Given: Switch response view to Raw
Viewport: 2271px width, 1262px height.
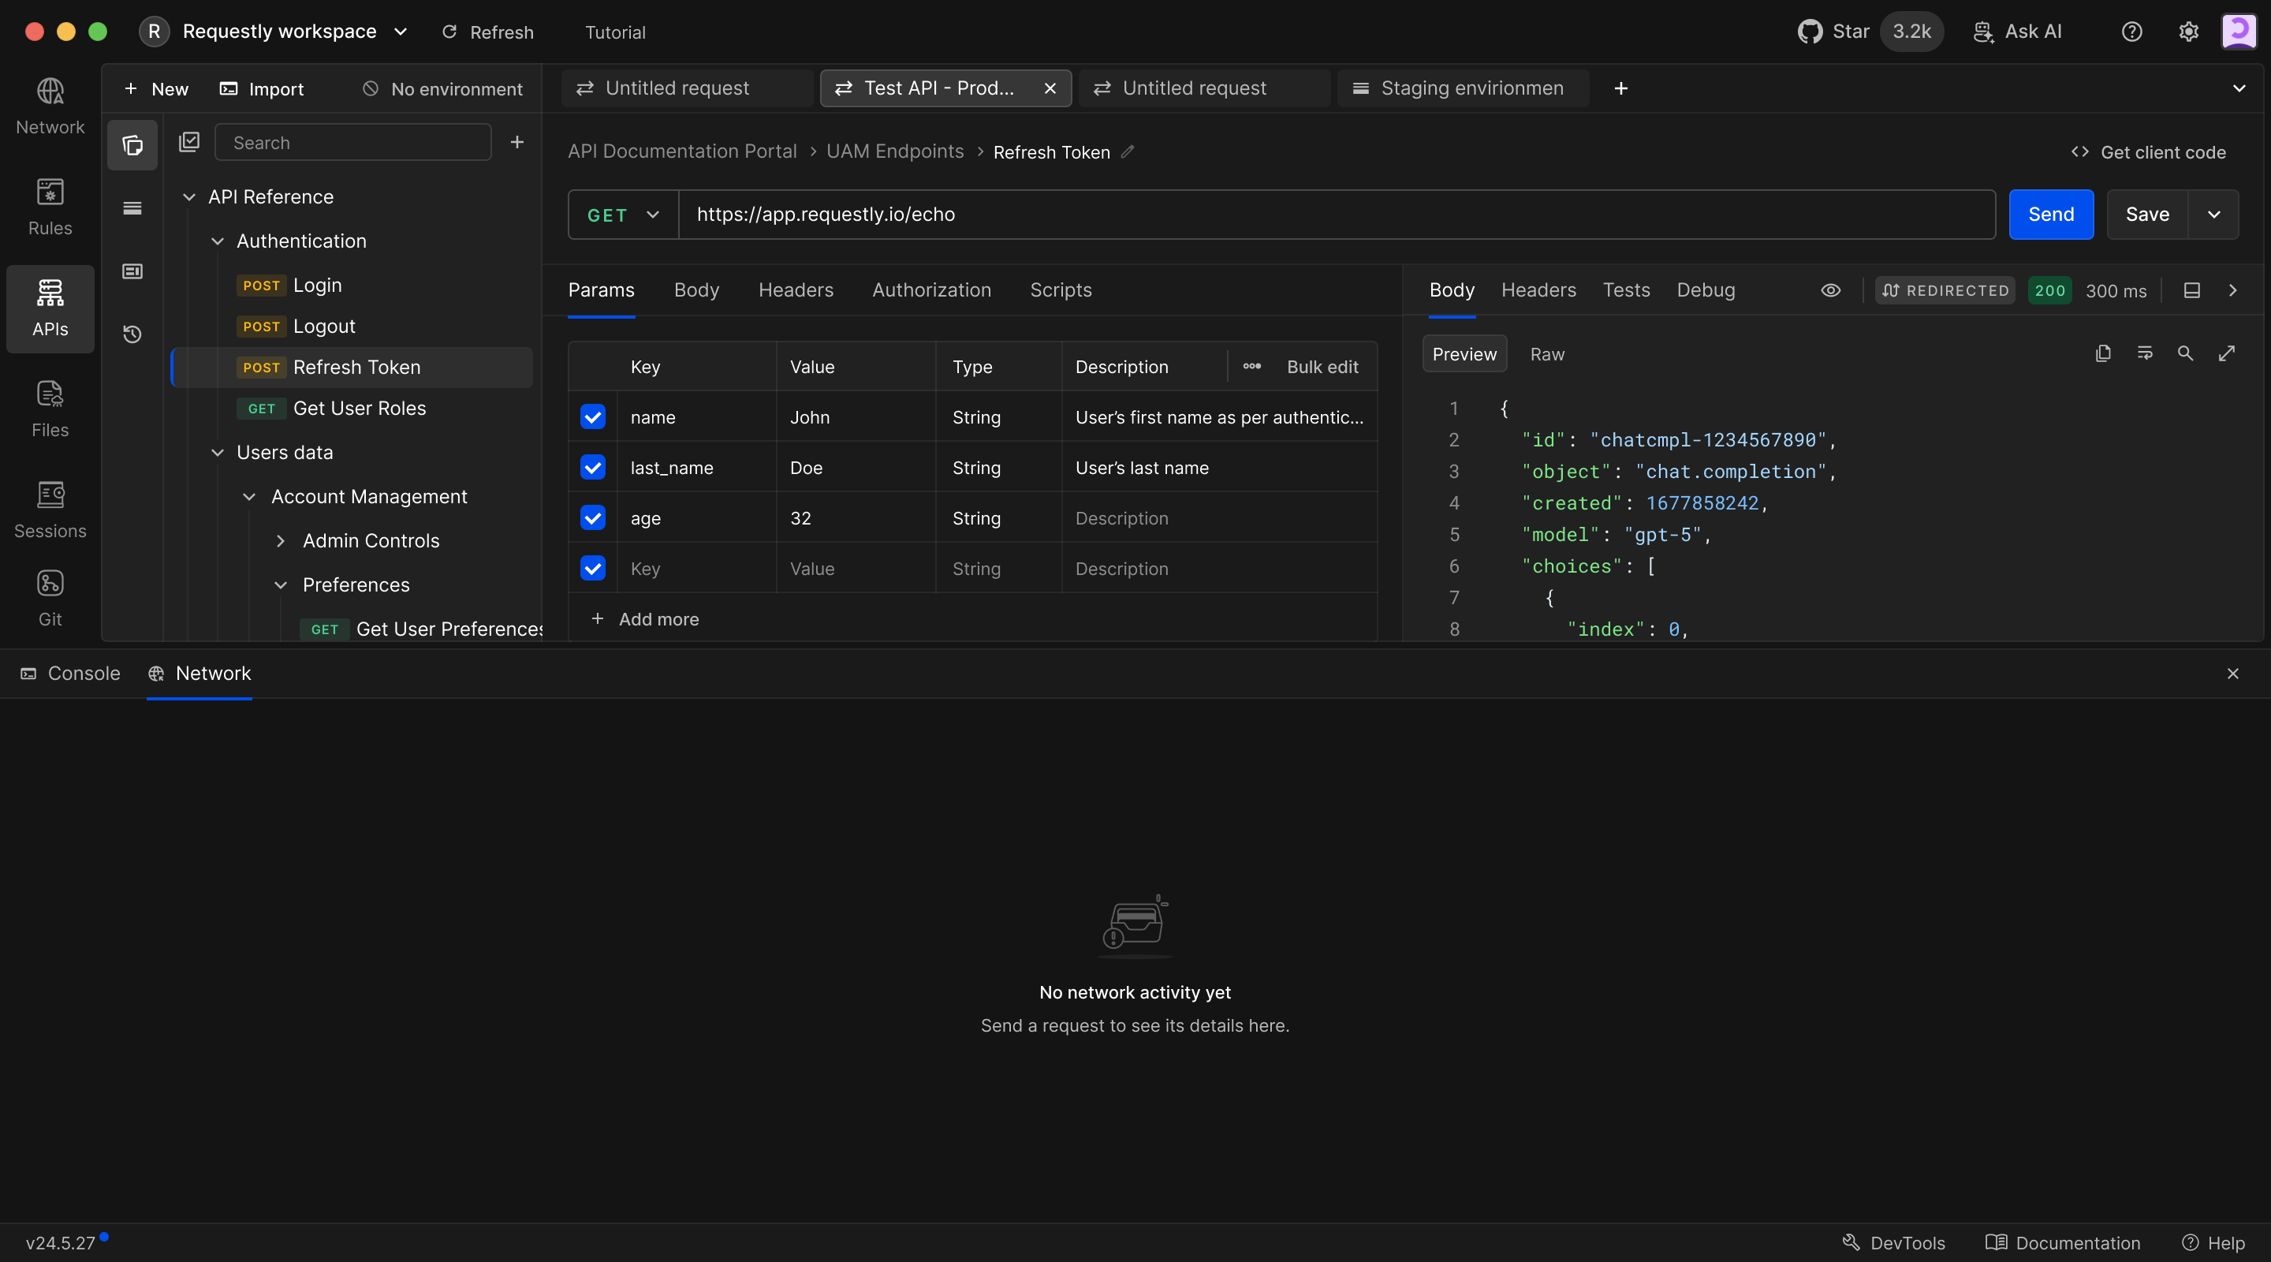Looking at the screenshot, I should pyautogui.click(x=1547, y=353).
